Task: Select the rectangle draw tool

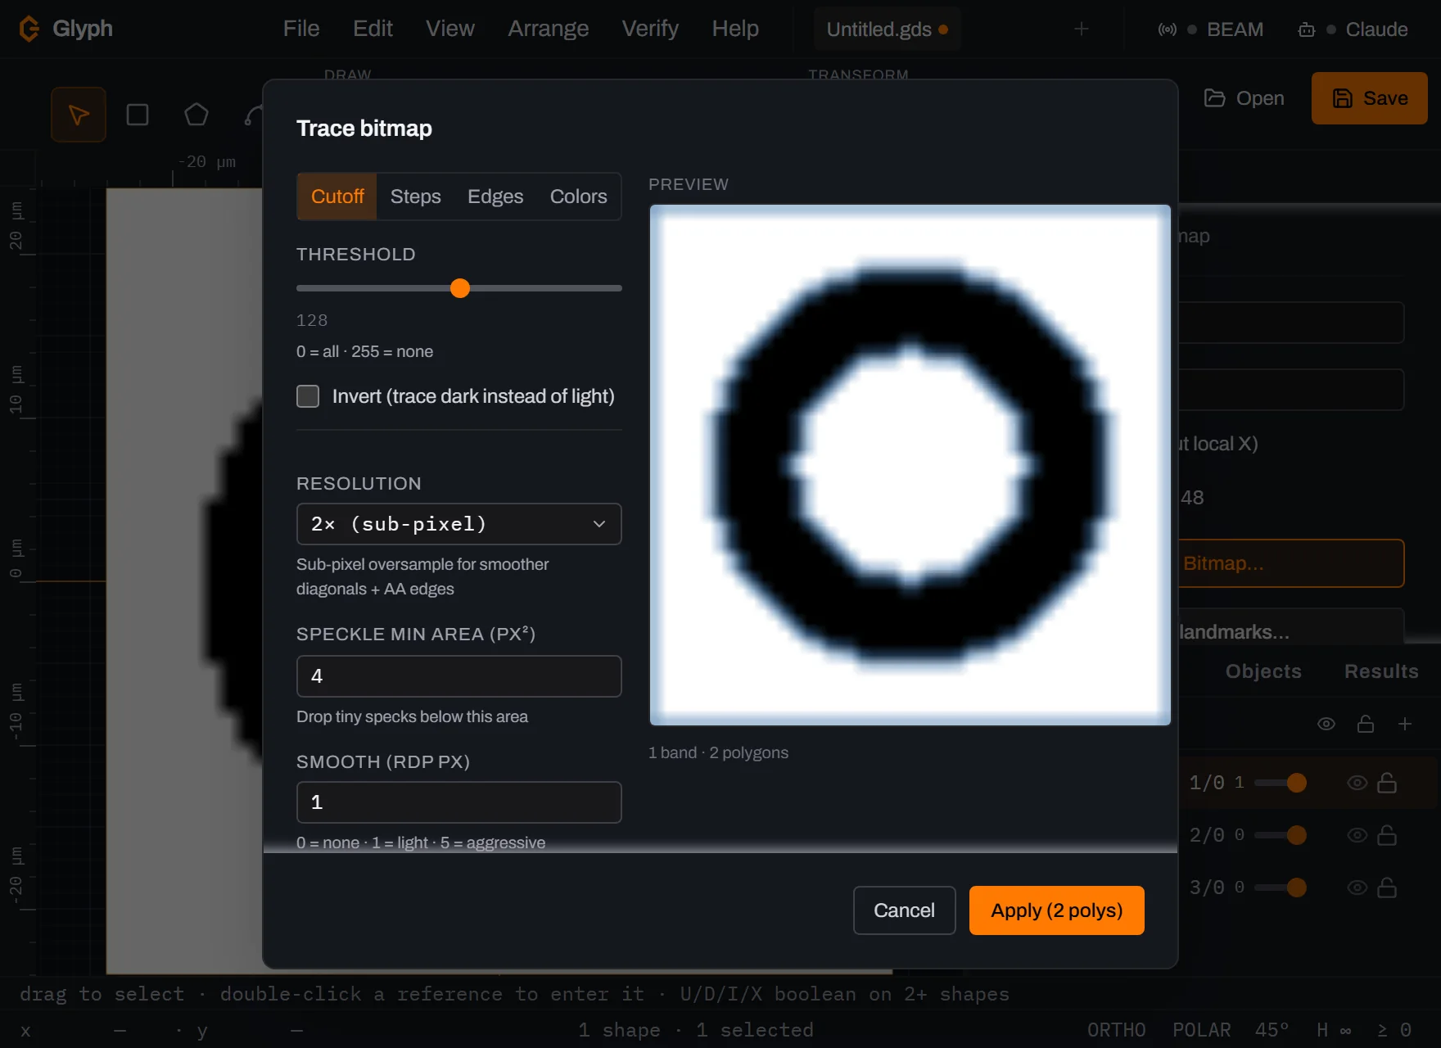Action: [138, 115]
